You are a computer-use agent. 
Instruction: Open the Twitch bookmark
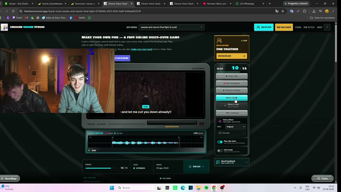pyautogui.click(x=17, y=18)
